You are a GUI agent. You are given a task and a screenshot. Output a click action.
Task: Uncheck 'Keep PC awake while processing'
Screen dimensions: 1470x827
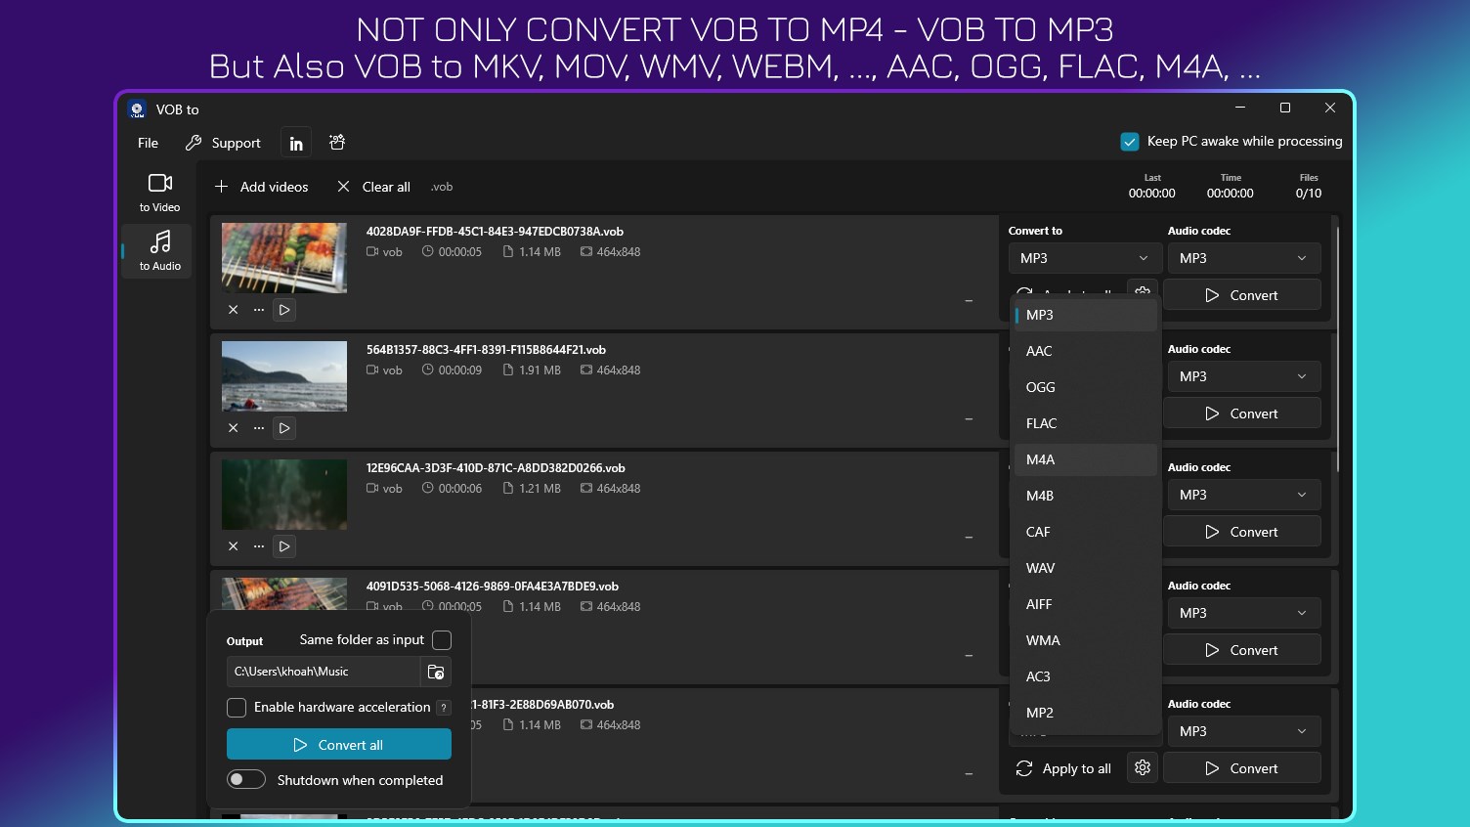click(1130, 141)
